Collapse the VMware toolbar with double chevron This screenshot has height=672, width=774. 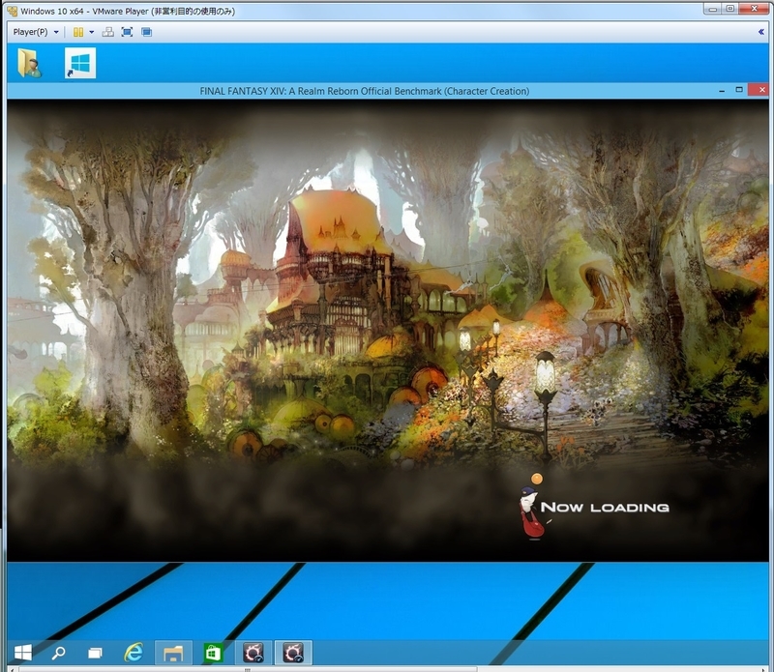760,32
